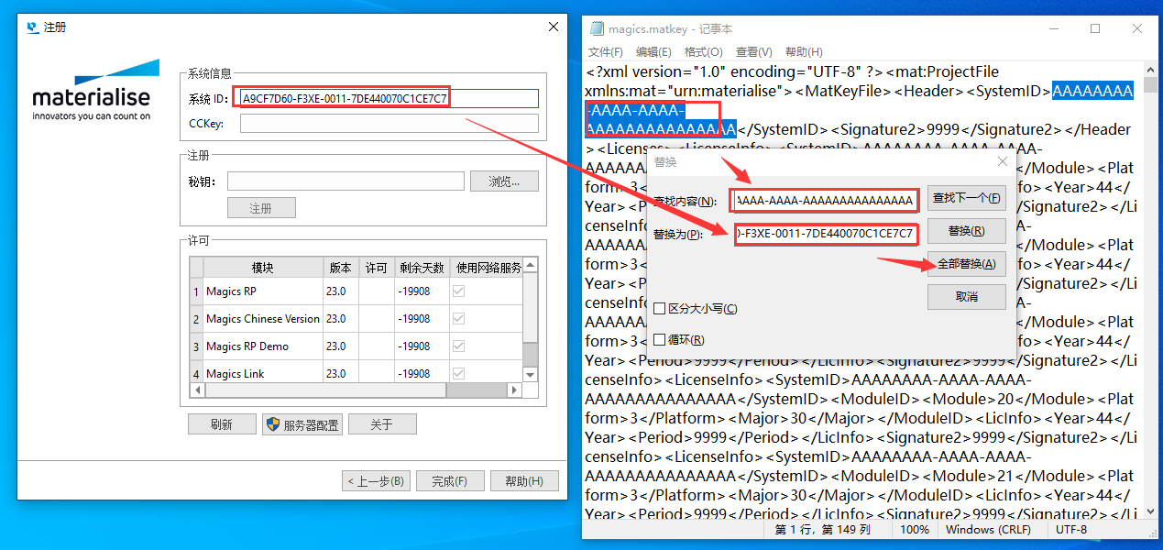Click 查找下一个(F) find next button
The height and width of the screenshot is (550, 1163).
coord(967,197)
